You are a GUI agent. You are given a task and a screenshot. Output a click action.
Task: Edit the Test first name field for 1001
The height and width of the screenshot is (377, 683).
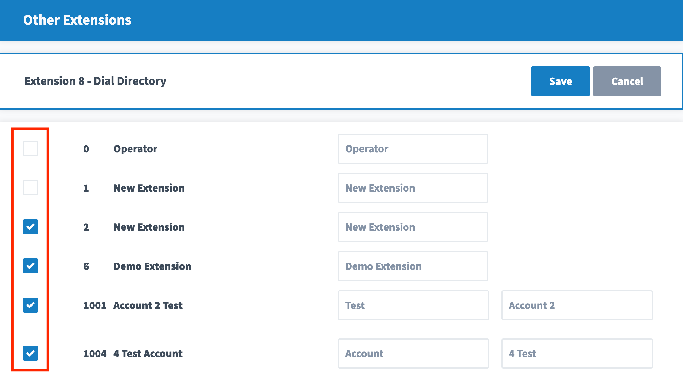(x=414, y=305)
